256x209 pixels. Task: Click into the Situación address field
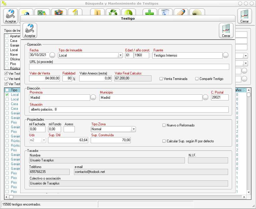(129, 109)
